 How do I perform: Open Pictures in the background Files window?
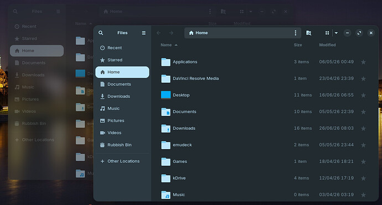[x=37, y=99]
